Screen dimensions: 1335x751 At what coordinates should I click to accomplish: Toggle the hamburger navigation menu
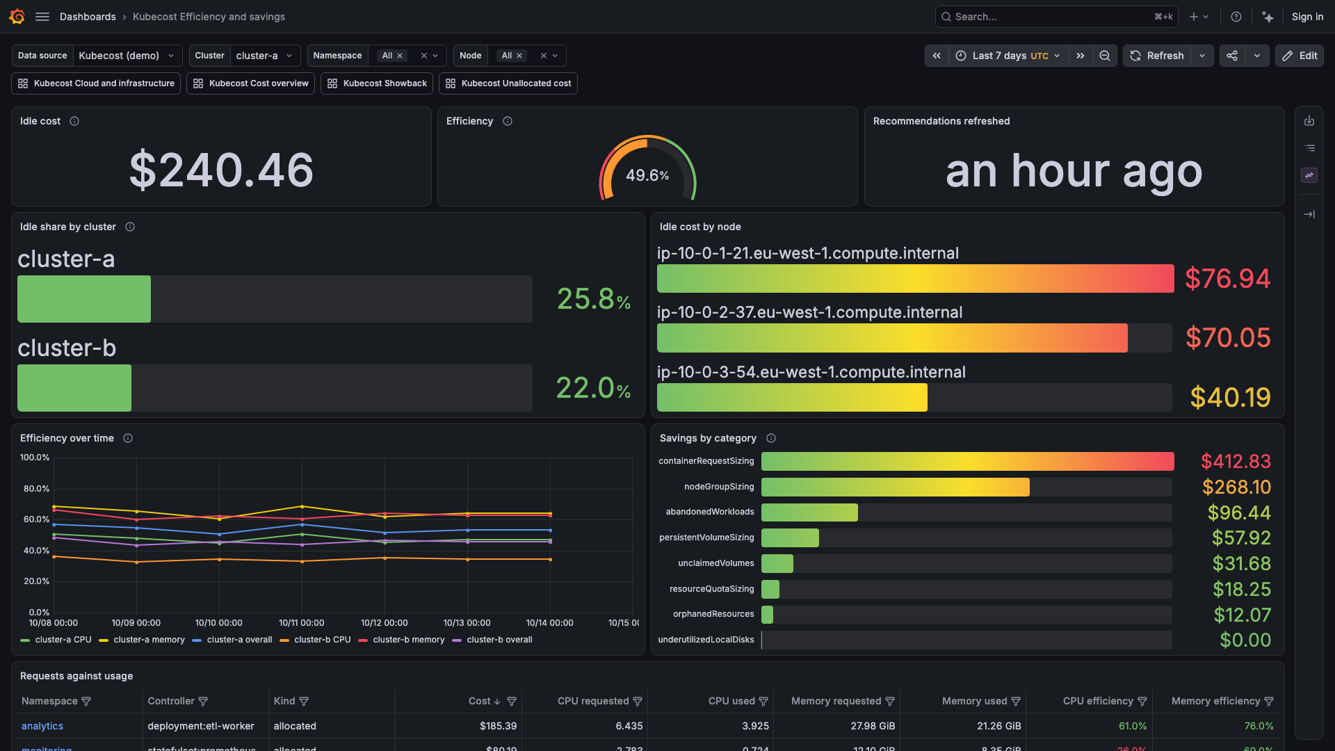tap(42, 17)
